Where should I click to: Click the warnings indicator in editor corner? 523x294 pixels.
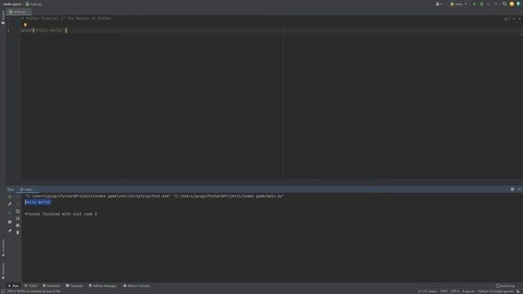click(507, 19)
